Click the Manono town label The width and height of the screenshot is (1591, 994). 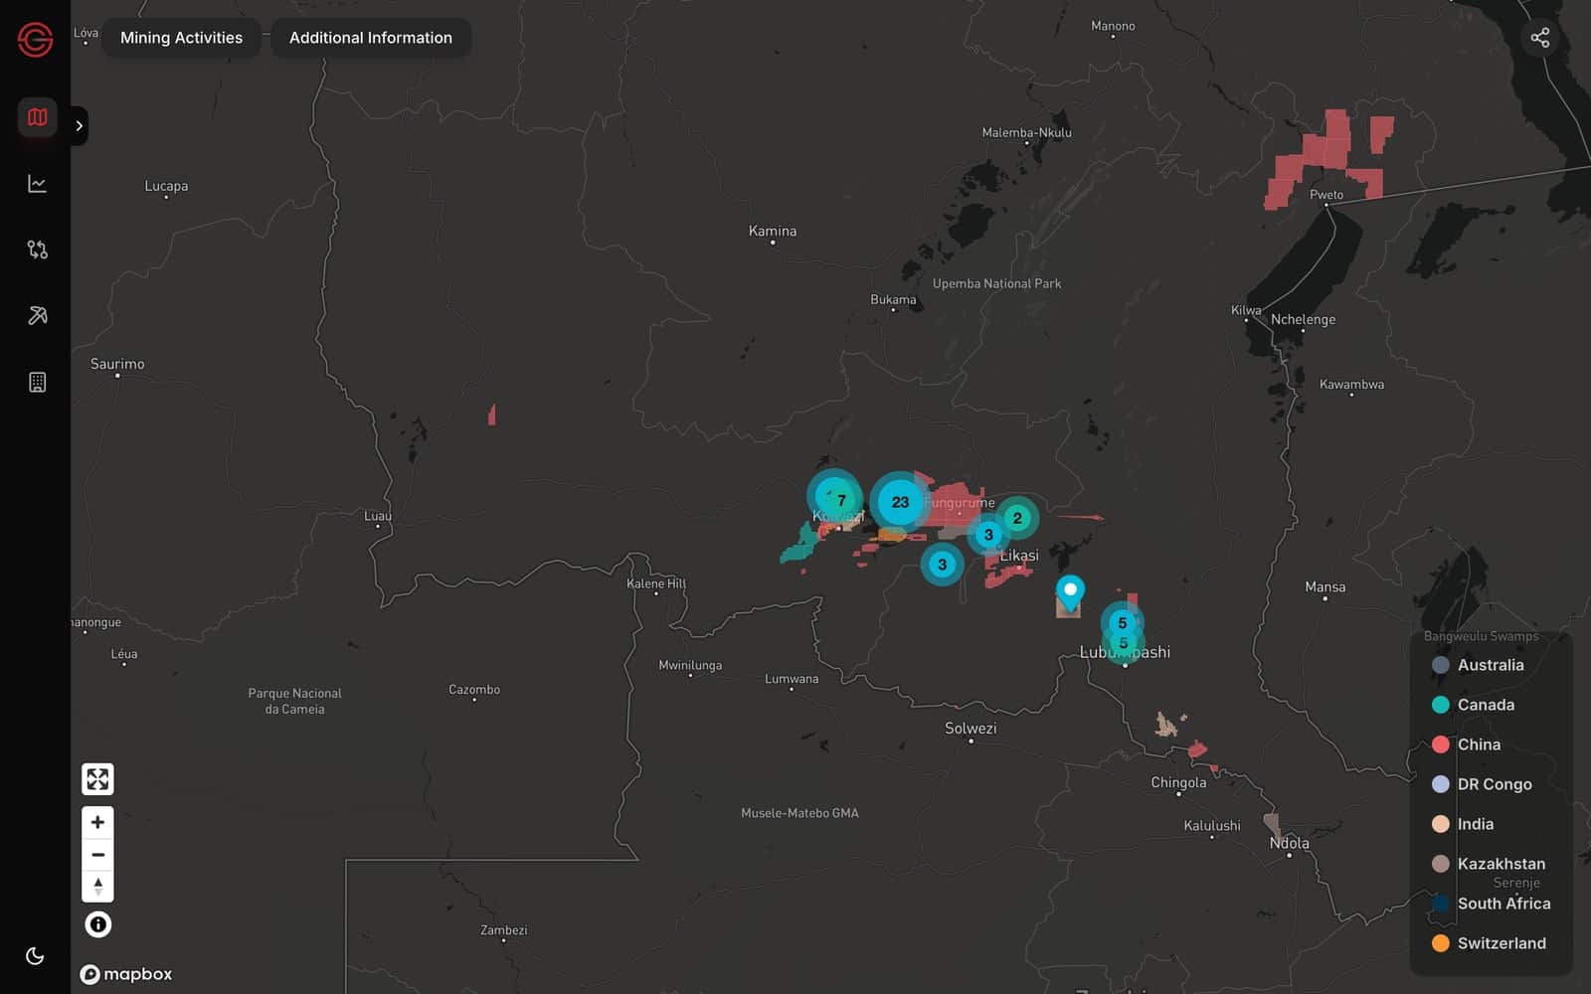(x=1113, y=26)
